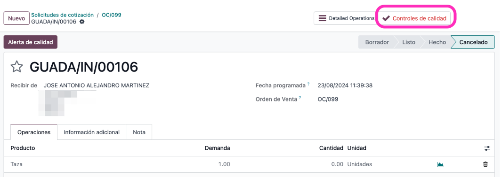The height and width of the screenshot is (177, 502).
Task: Click the Alerta de calidad button
Action: (x=31, y=42)
